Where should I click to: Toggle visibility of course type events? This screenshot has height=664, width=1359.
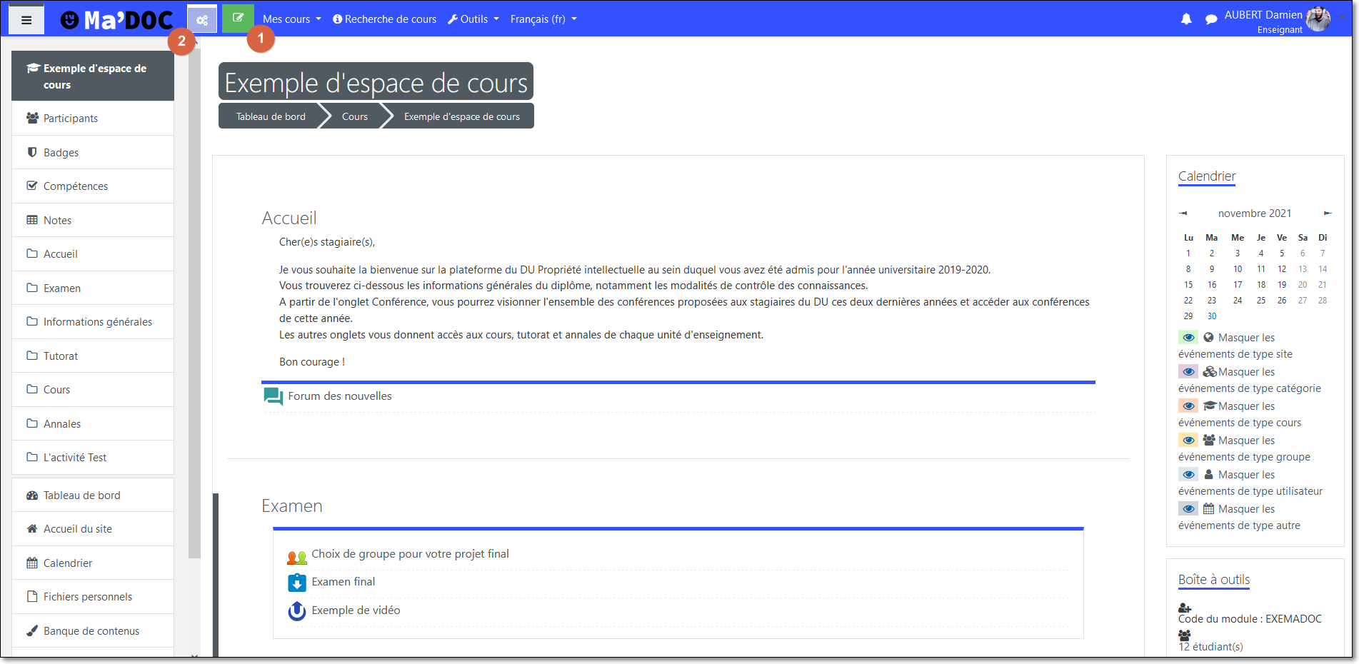pos(1188,406)
